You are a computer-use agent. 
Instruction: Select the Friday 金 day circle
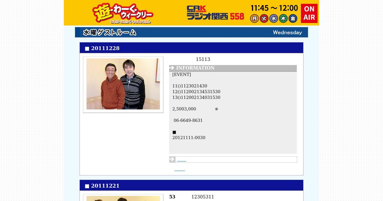pyautogui.click(x=293, y=19)
